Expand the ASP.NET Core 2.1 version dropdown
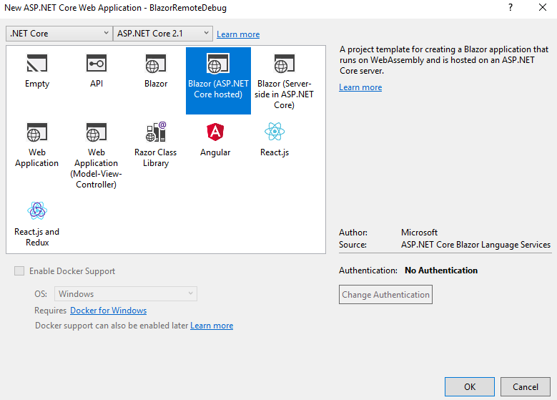The image size is (557, 400). pyautogui.click(x=163, y=34)
